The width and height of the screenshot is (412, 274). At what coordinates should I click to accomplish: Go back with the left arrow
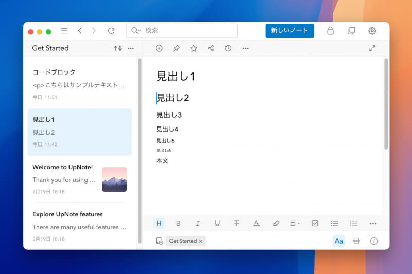coord(80,31)
